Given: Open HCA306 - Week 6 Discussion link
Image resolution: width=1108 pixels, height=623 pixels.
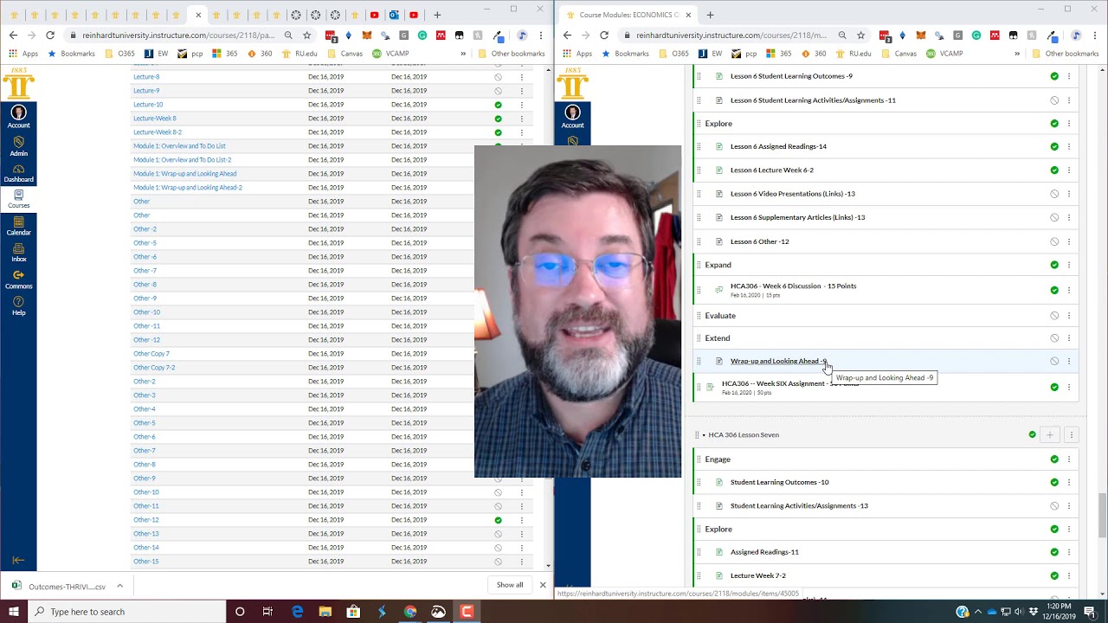Looking at the screenshot, I should (793, 286).
